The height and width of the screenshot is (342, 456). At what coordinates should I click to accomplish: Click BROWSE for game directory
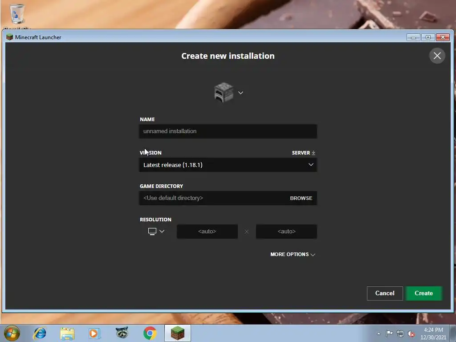click(x=301, y=198)
